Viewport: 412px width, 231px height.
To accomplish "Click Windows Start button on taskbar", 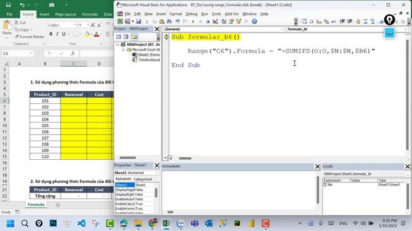I will (10, 223).
